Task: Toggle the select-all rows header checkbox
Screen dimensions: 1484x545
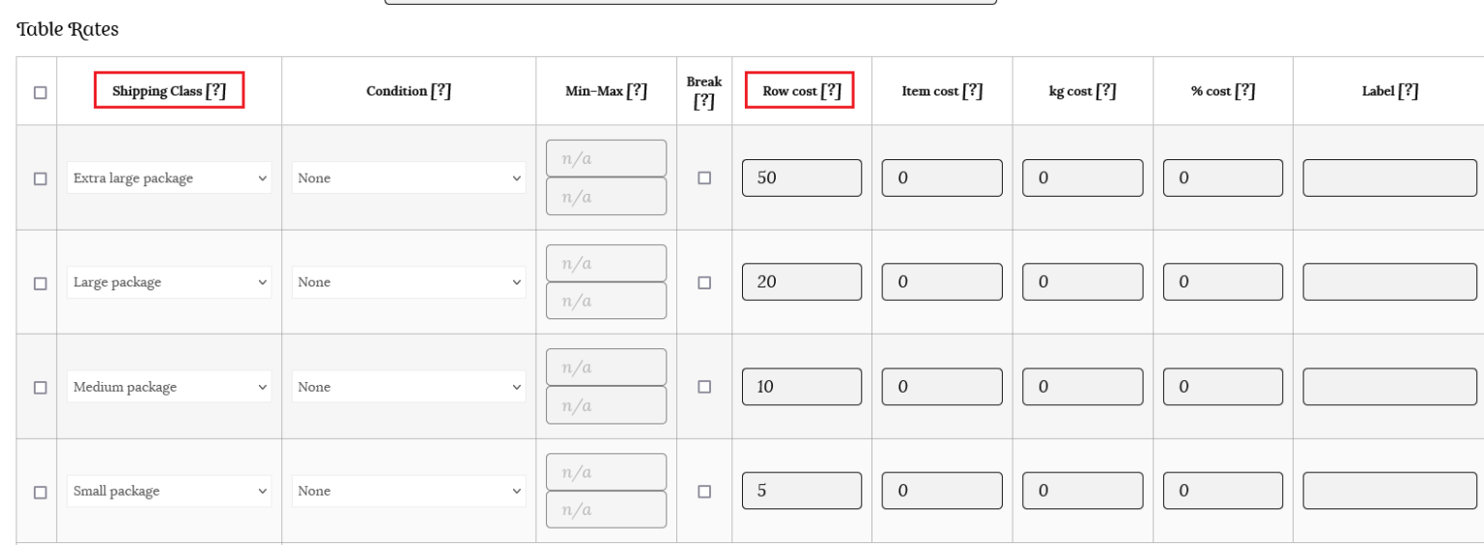Action: click(40, 93)
